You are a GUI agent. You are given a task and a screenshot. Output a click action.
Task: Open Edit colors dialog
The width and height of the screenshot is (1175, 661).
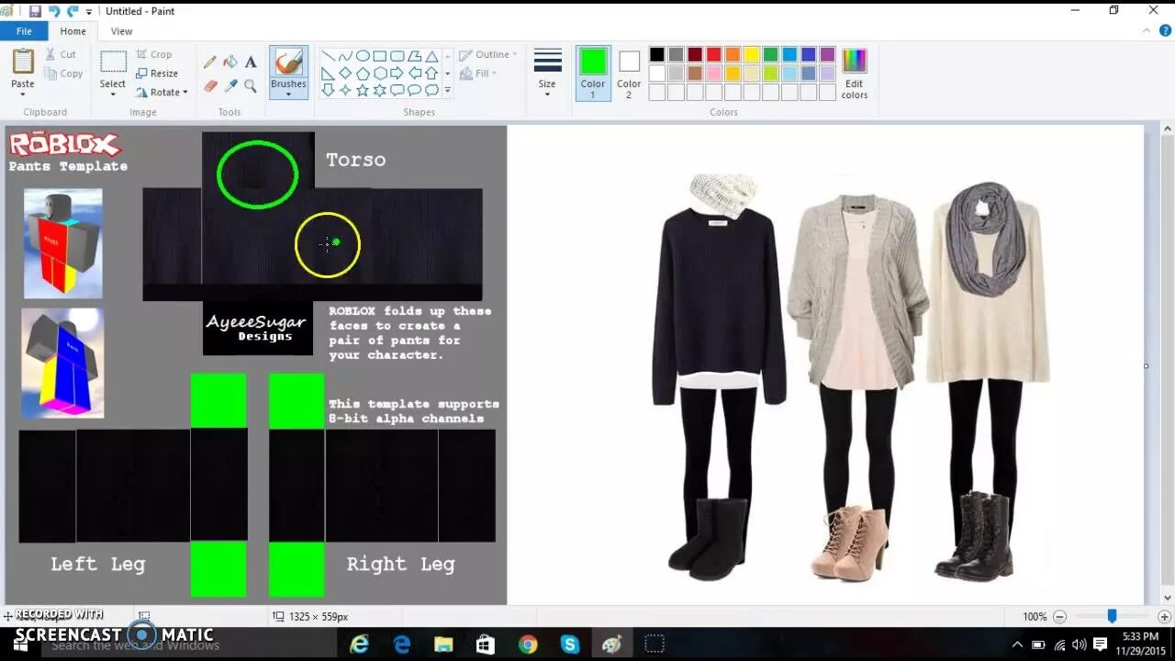[x=855, y=73]
